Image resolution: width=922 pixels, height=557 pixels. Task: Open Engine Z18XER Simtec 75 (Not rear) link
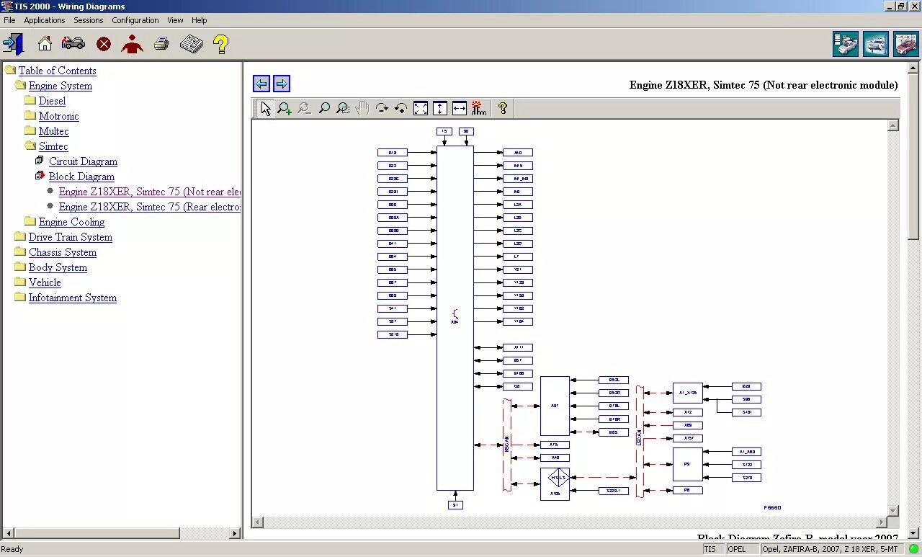point(150,192)
